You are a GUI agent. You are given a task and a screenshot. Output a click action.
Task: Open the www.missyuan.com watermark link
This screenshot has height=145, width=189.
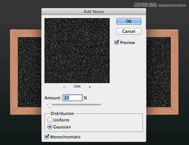[x=172, y=5]
